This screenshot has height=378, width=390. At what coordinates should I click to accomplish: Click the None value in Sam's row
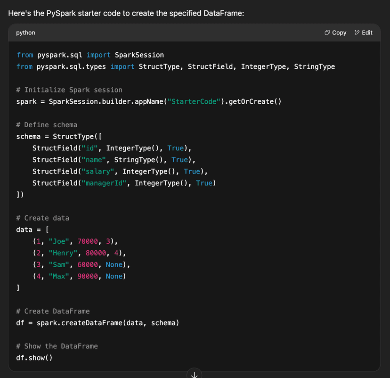click(x=114, y=264)
